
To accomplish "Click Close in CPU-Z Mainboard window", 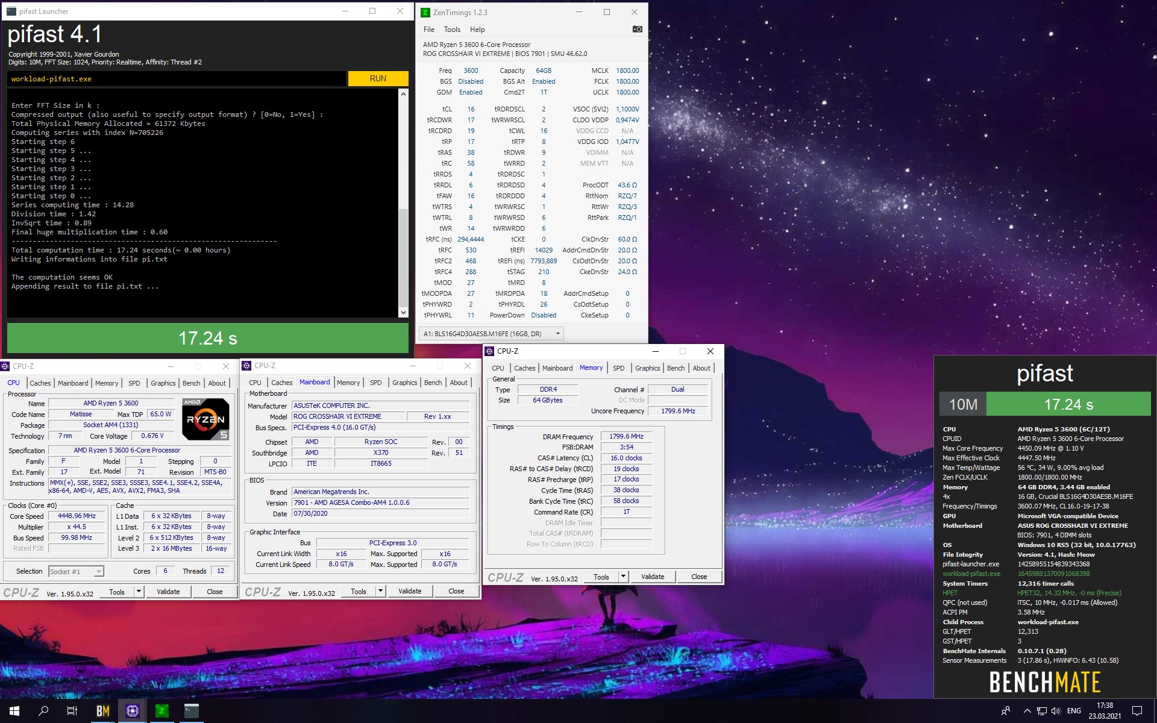I will tap(456, 591).
